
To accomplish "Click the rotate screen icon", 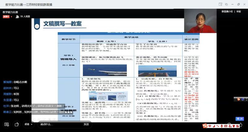I will (17, 124).
